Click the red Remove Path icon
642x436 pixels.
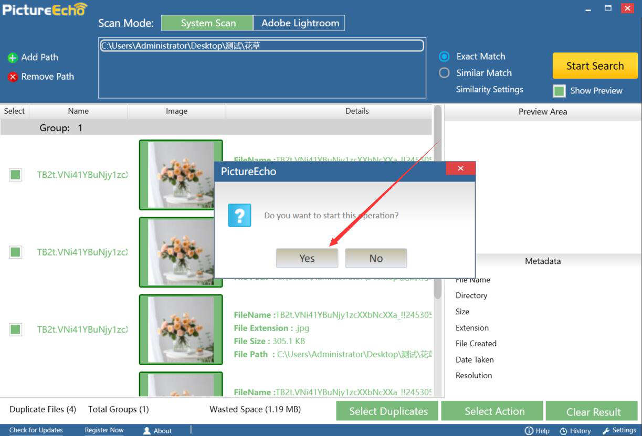(13, 77)
